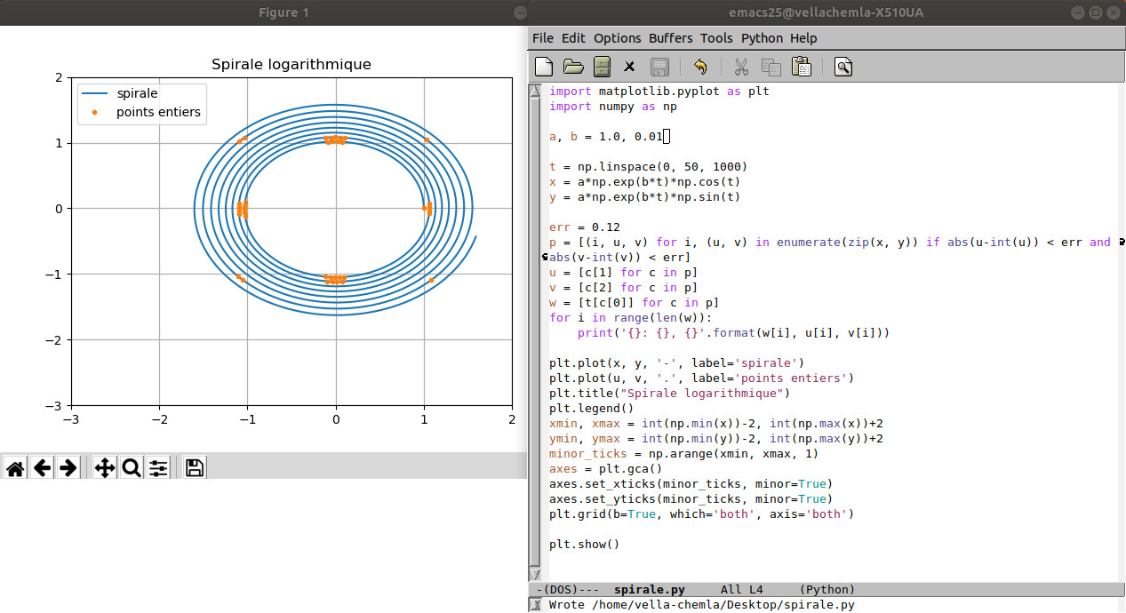Create a new file in Emacs toolbar
This screenshot has width=1126, height=613.
(x=544, y=67)
